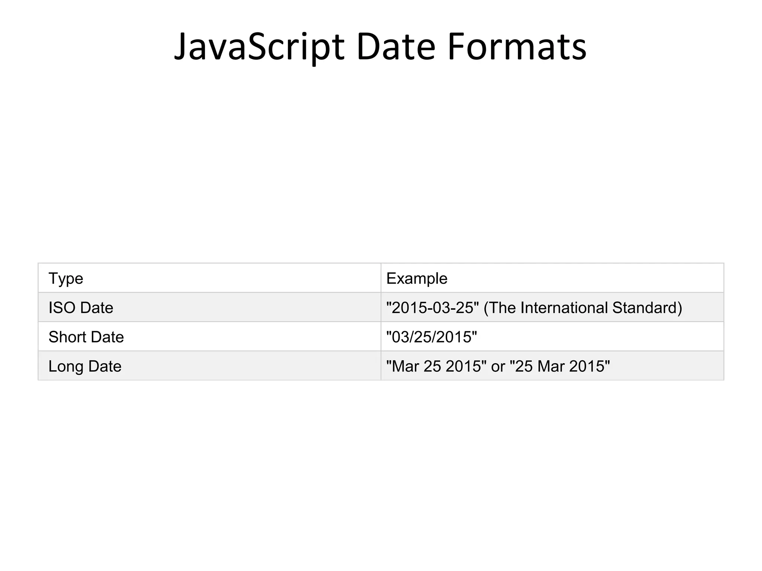Select the "Type" header cell

pos(66,278)
